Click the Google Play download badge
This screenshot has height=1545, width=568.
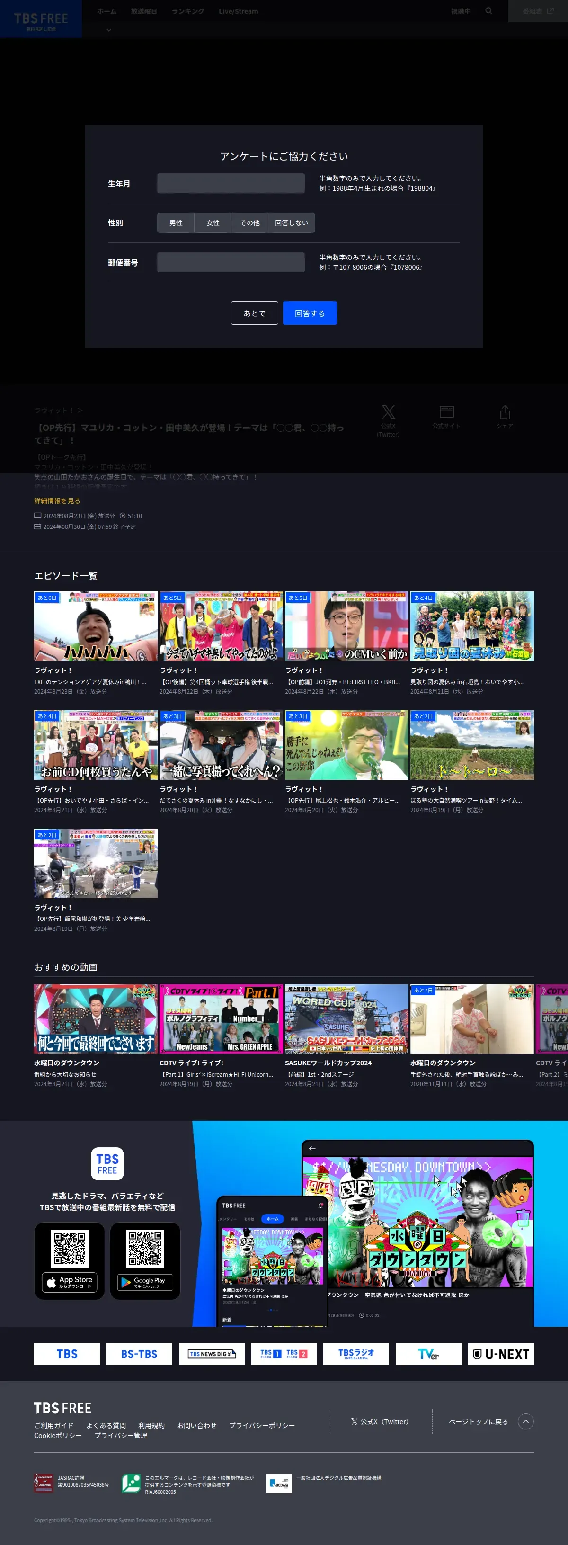click(145, 1282)
